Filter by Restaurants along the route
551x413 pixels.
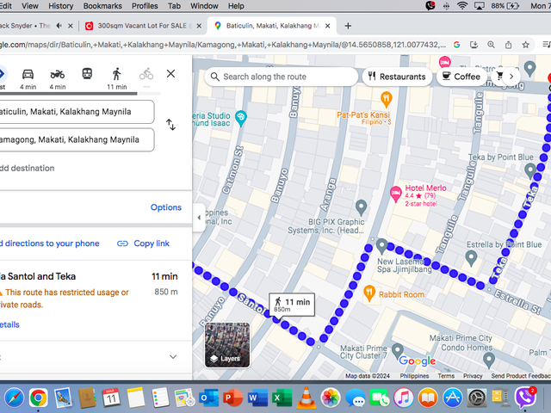pyautogui.click(x=397, y=77)
